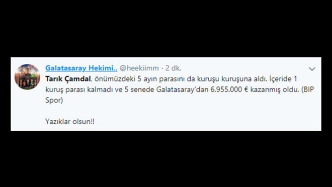This screenshot has width=332, height=187.
Task: Click the word "Galatasaray'dan" in tweet
Action: point(182,89)
